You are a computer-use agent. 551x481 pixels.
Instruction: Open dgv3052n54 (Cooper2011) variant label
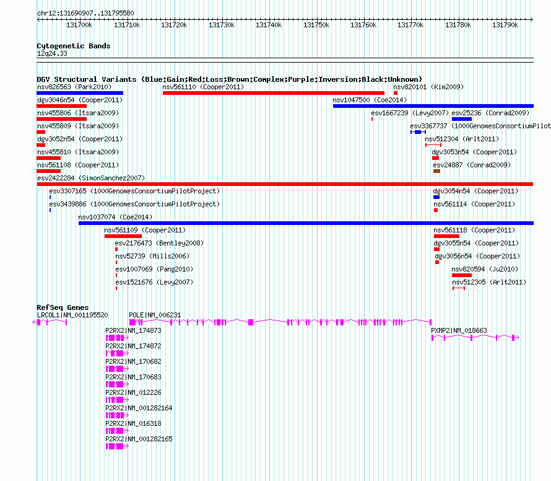click(x=80, y=139)
